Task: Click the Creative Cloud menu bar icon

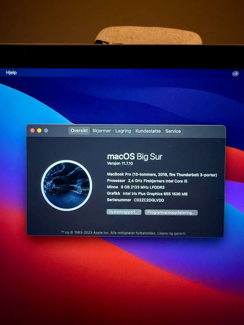Action: click(x=236, y=74)
